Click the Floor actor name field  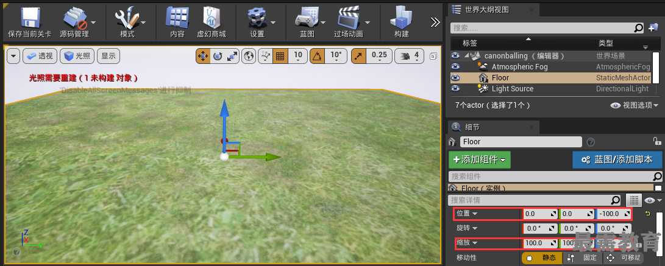(x=521, y=142)
